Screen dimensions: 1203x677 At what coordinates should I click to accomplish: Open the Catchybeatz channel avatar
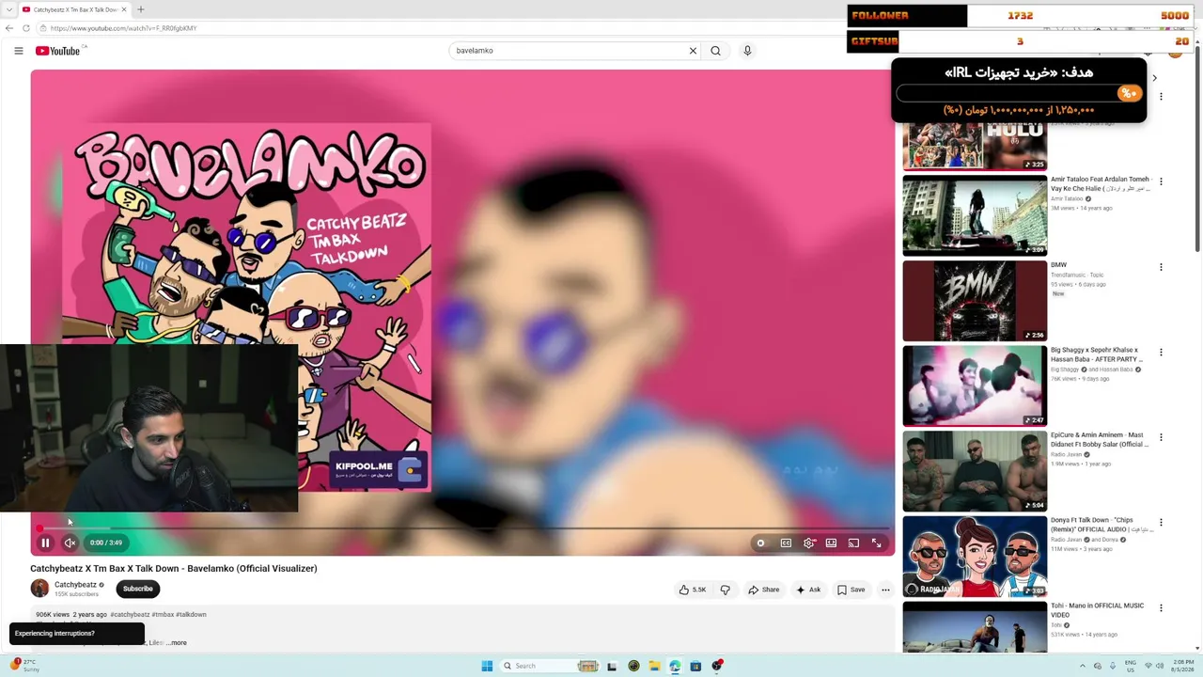point(39,589)
